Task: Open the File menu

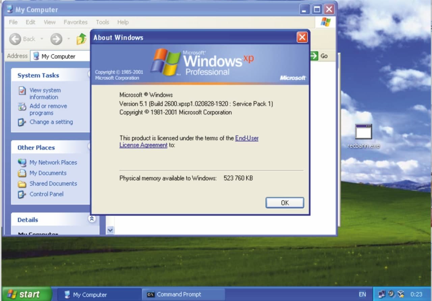Action: pos(13,22)
